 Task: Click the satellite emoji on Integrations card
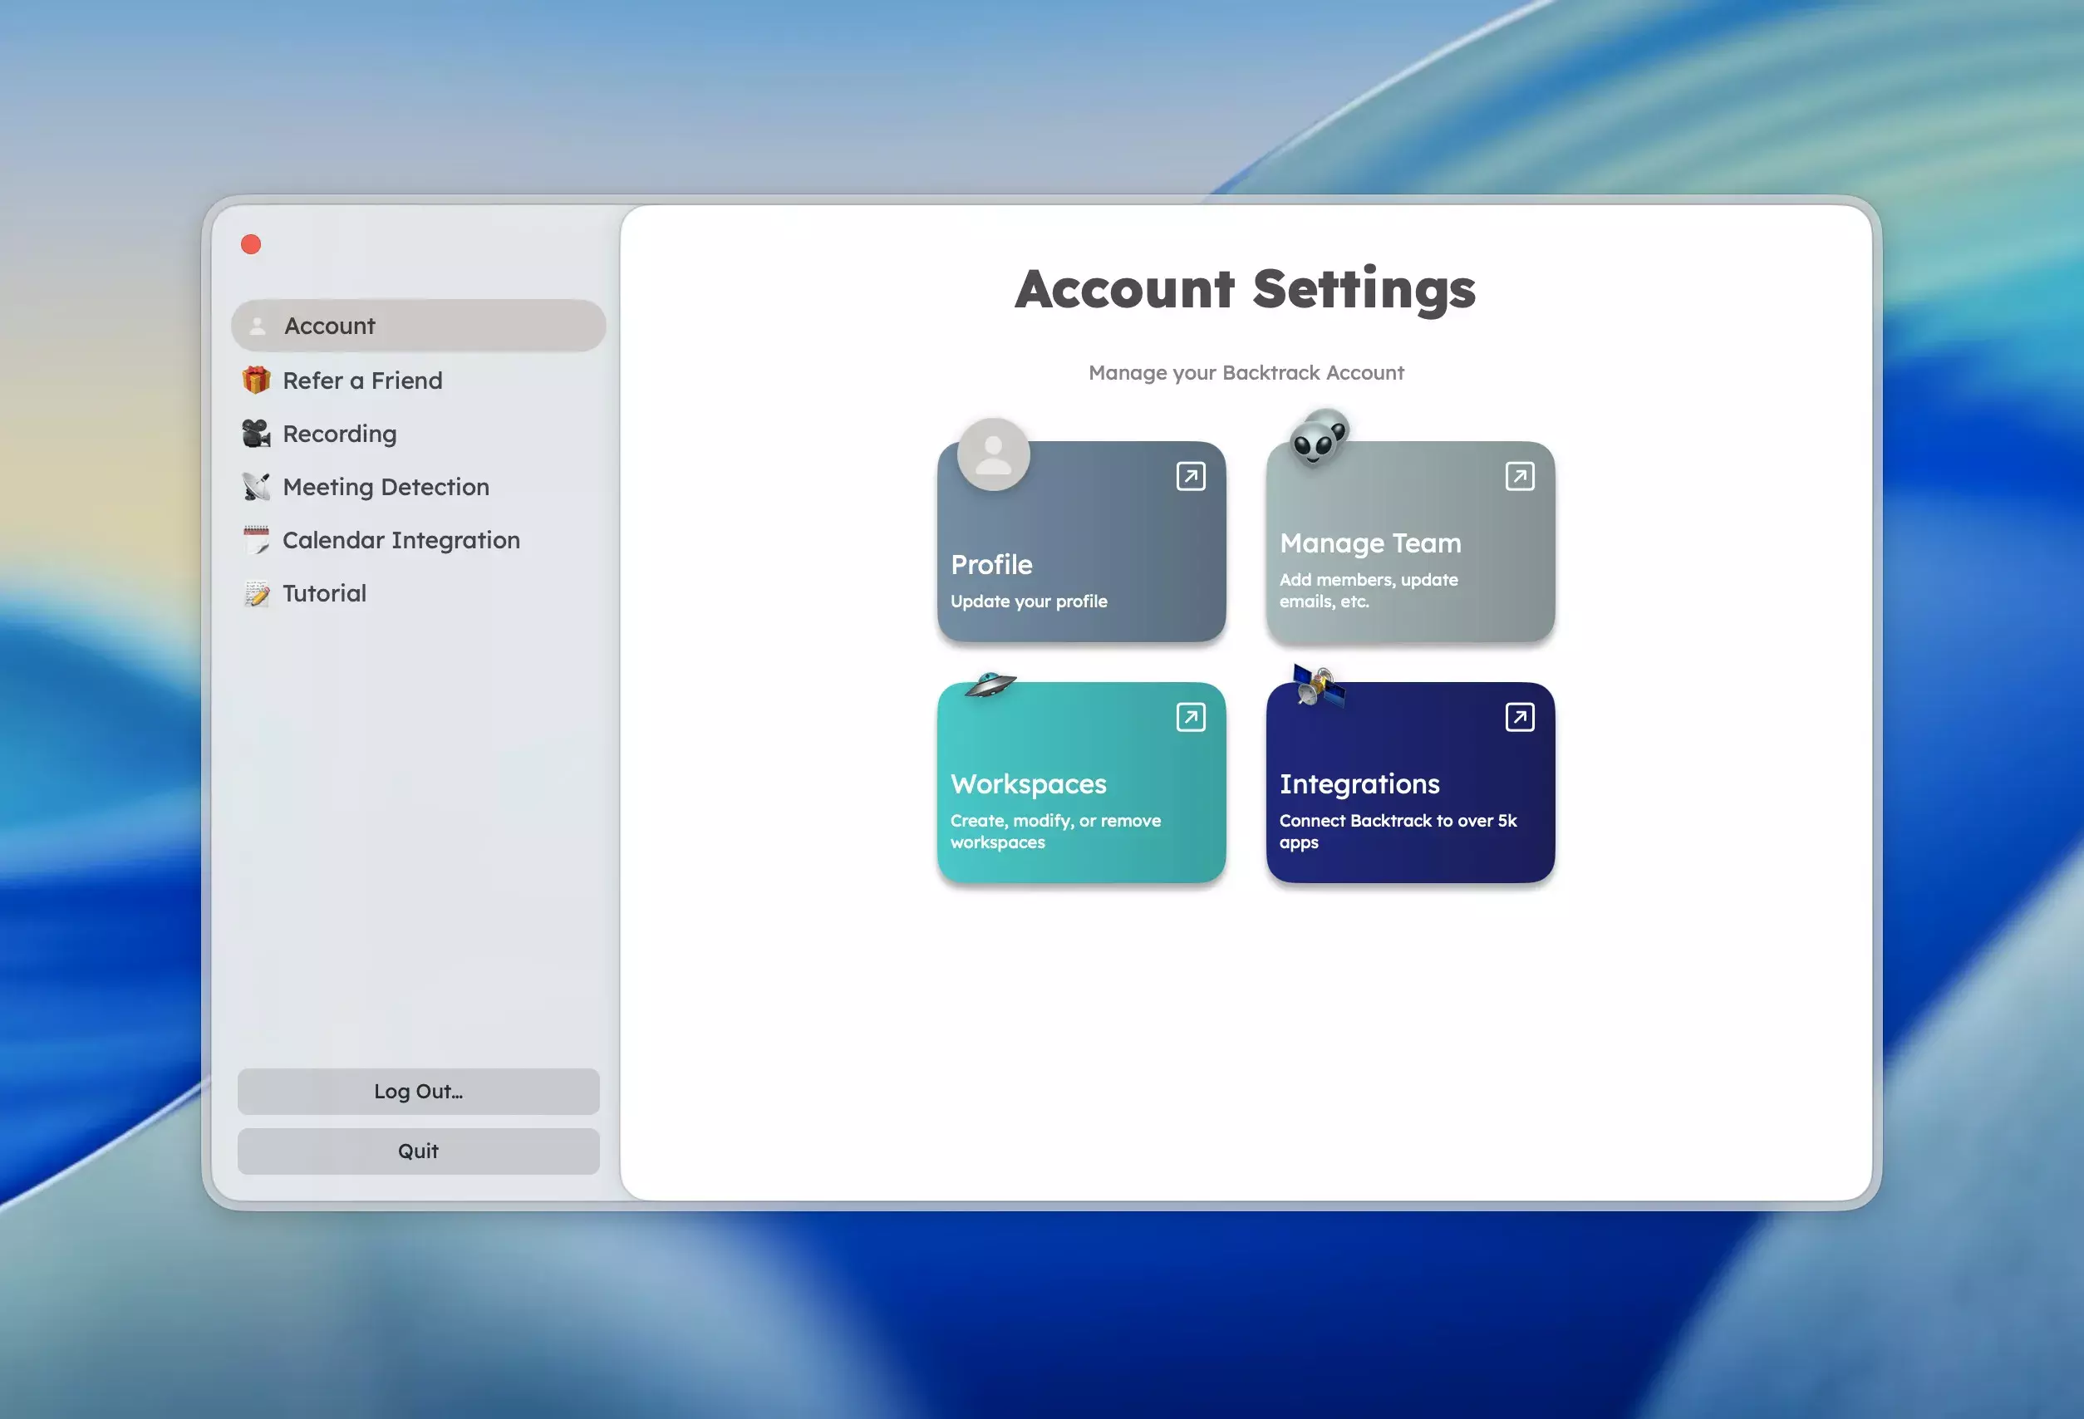pos(1317,685)
